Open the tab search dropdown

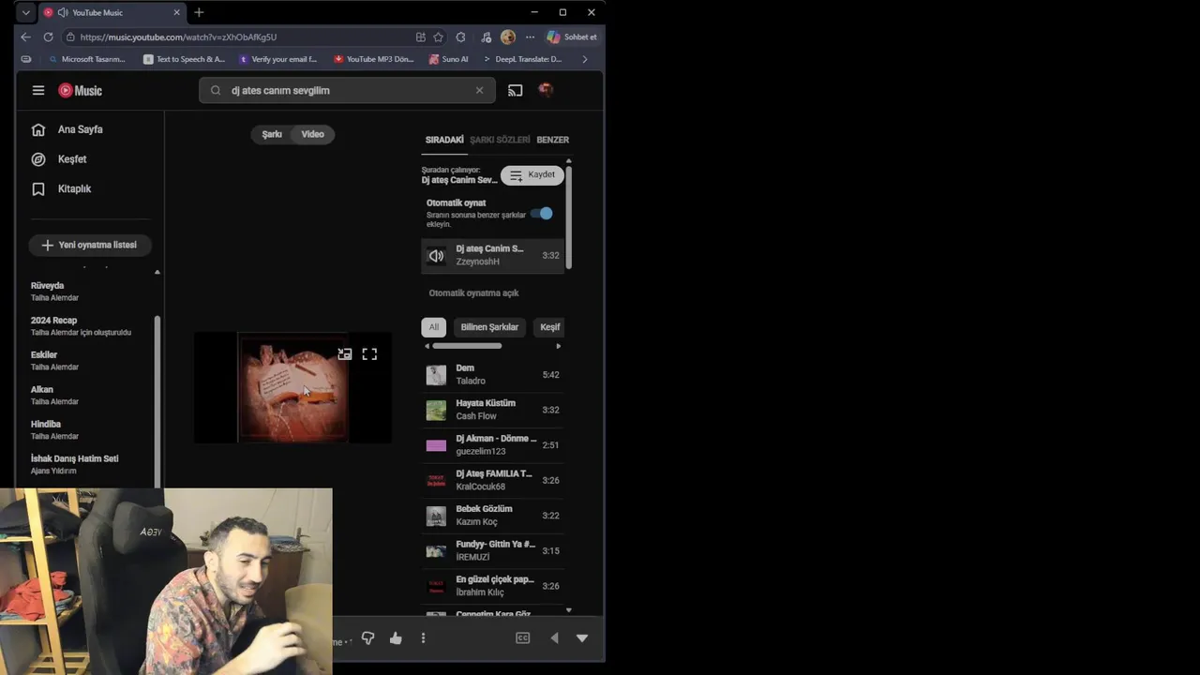pyautogui.click(x=25, y=12)
